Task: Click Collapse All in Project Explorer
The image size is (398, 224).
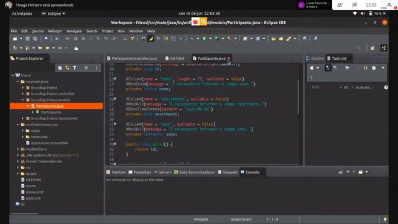Action: pyautogui.click(x=60, y=68)
